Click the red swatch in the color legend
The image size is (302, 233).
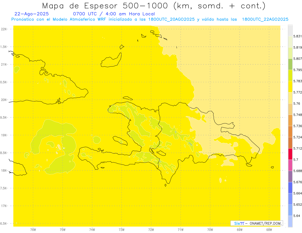pyautogui.click(x=290, y=154)
